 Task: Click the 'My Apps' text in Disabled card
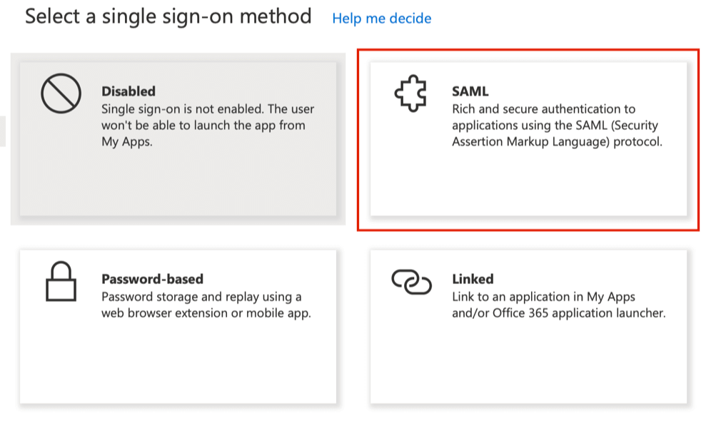click(x=126, y=141)
